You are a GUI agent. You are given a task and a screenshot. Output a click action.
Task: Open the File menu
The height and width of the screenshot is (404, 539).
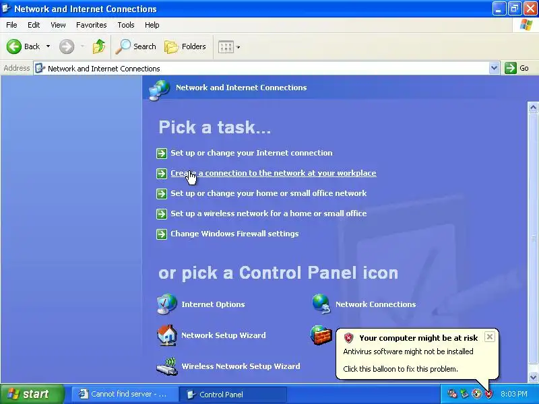(11, 25)
